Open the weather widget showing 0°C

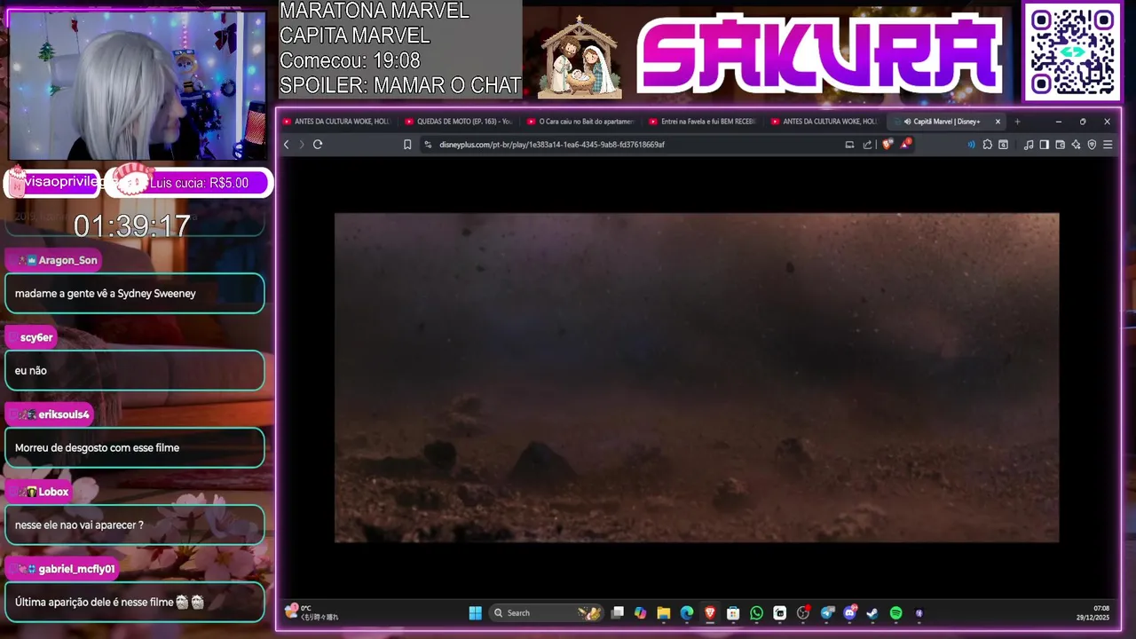click(x=312, y=612)
